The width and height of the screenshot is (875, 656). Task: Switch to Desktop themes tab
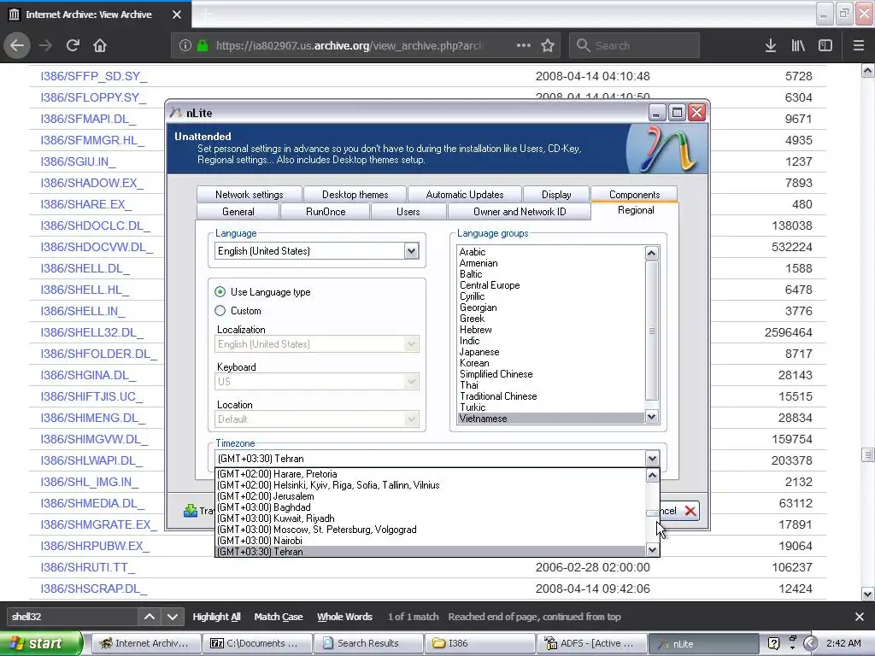point(355,194)
